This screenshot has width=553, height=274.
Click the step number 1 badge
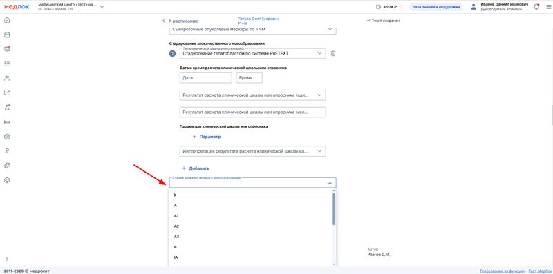pos(172,54)
